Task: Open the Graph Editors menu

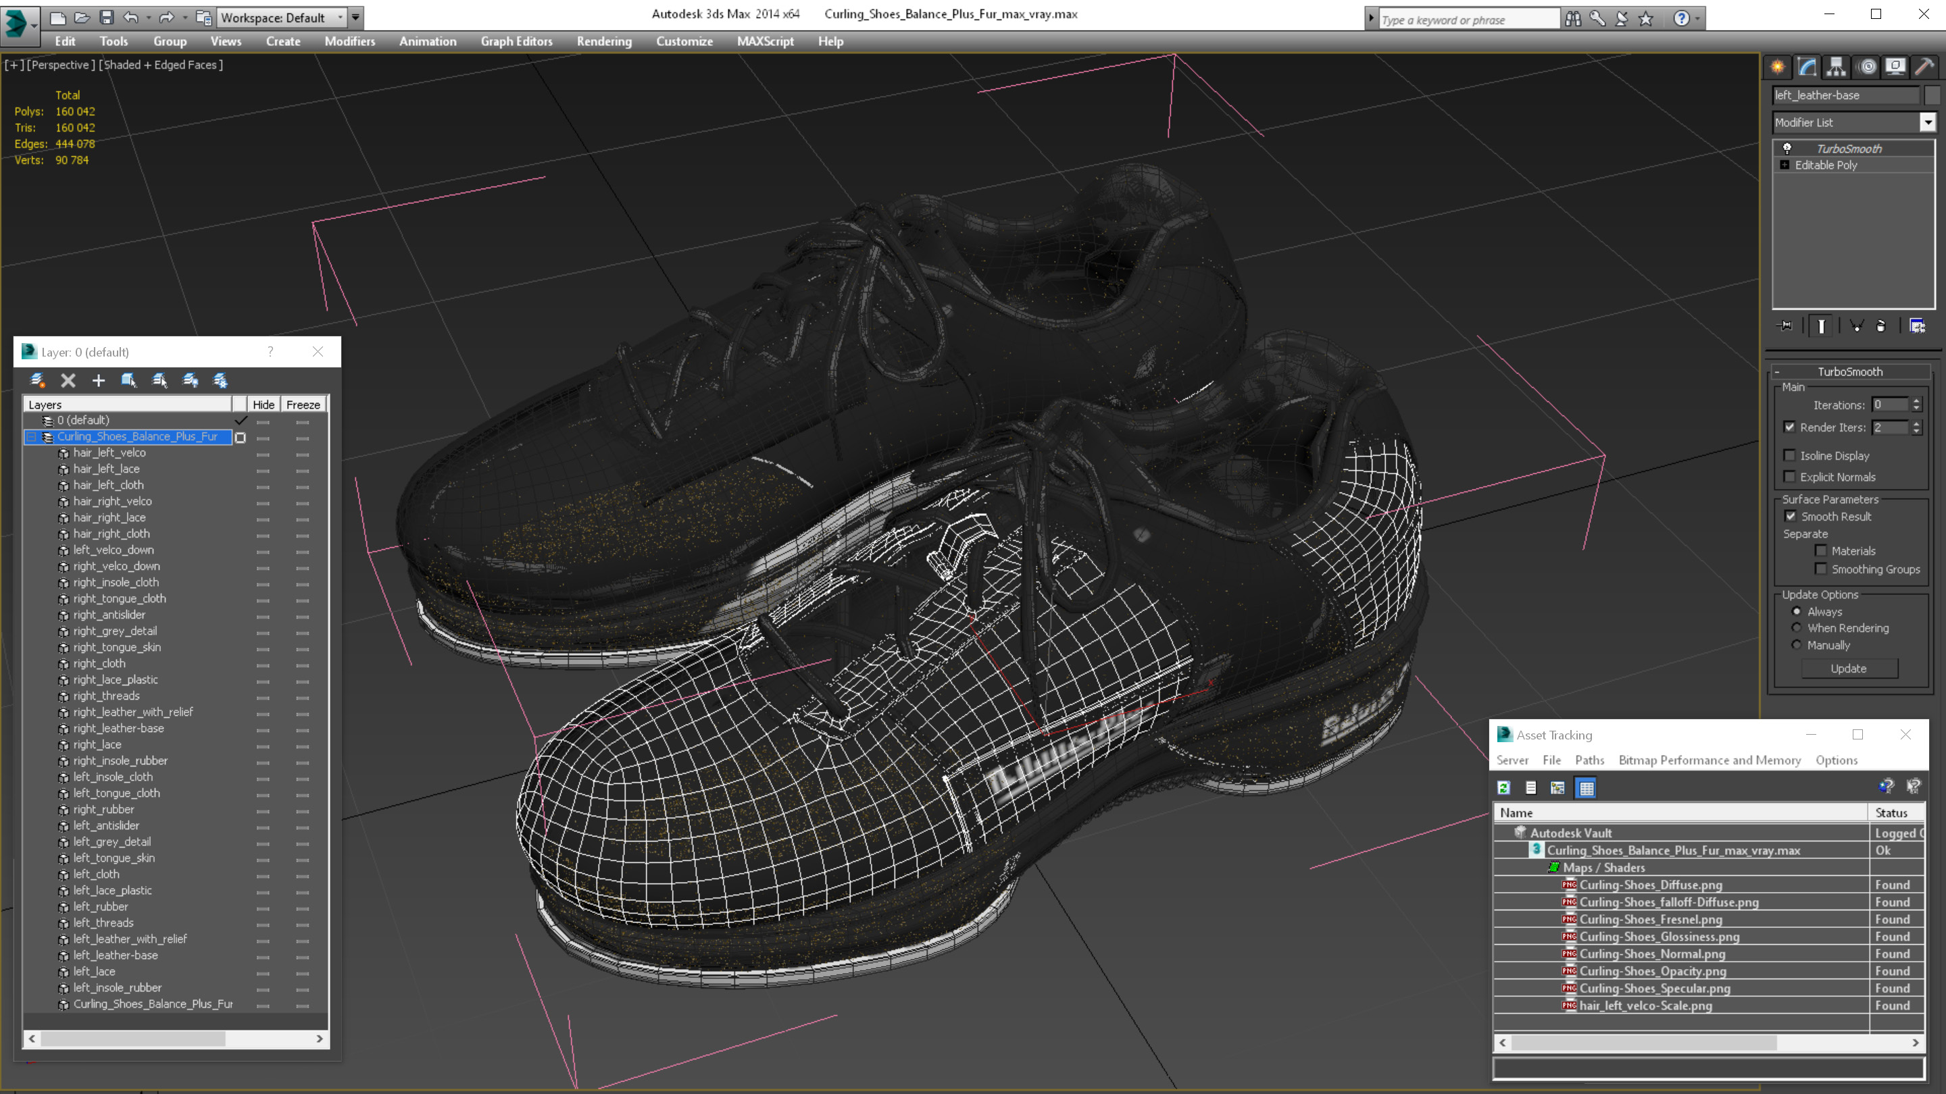Action: 517,41
